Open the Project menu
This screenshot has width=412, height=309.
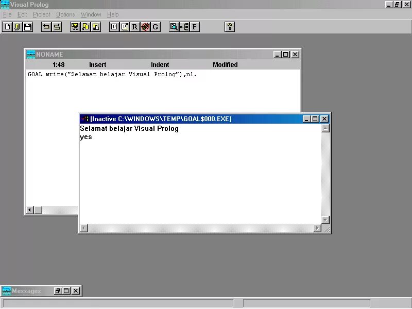click(42, 14)
